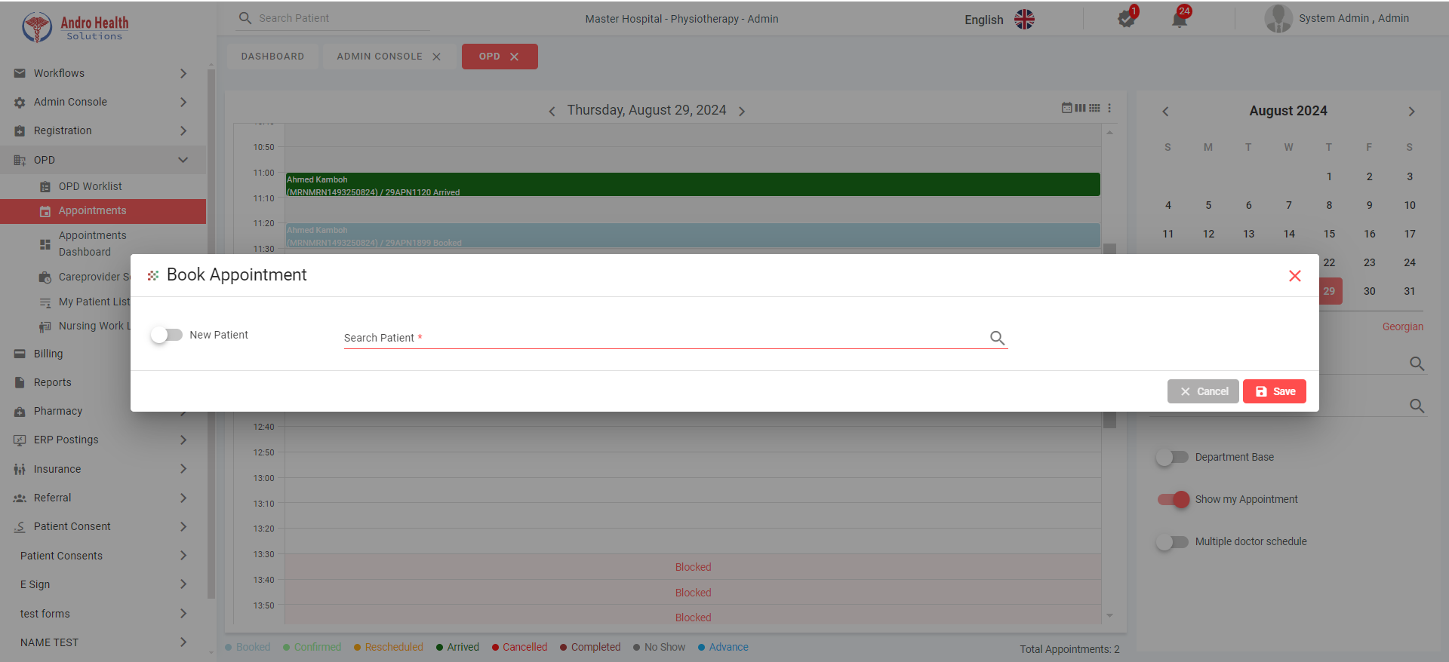Click the UK flag language icon

[x=1024, y=20]
